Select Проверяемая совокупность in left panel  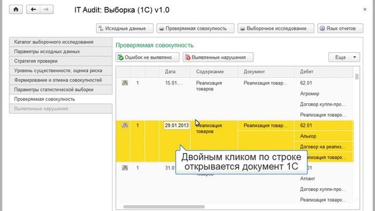(61, 99)
